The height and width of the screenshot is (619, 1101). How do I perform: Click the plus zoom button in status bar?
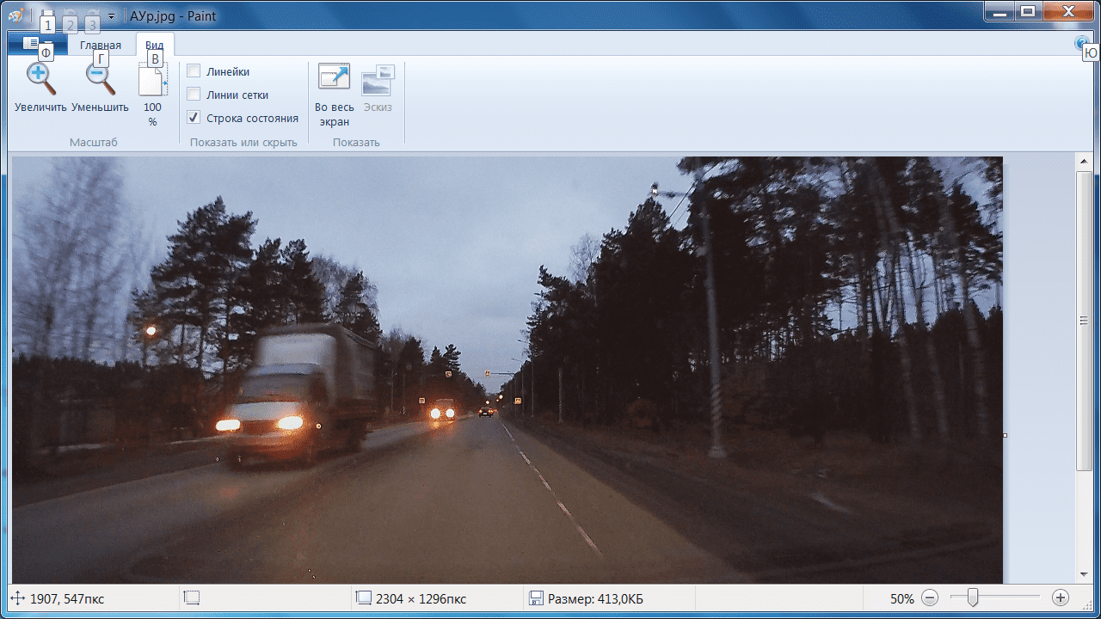click(1061, 598)
